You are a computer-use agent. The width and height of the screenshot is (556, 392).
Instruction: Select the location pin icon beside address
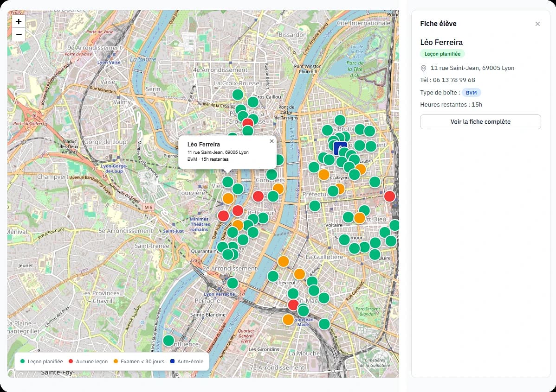tap(423, 68)
